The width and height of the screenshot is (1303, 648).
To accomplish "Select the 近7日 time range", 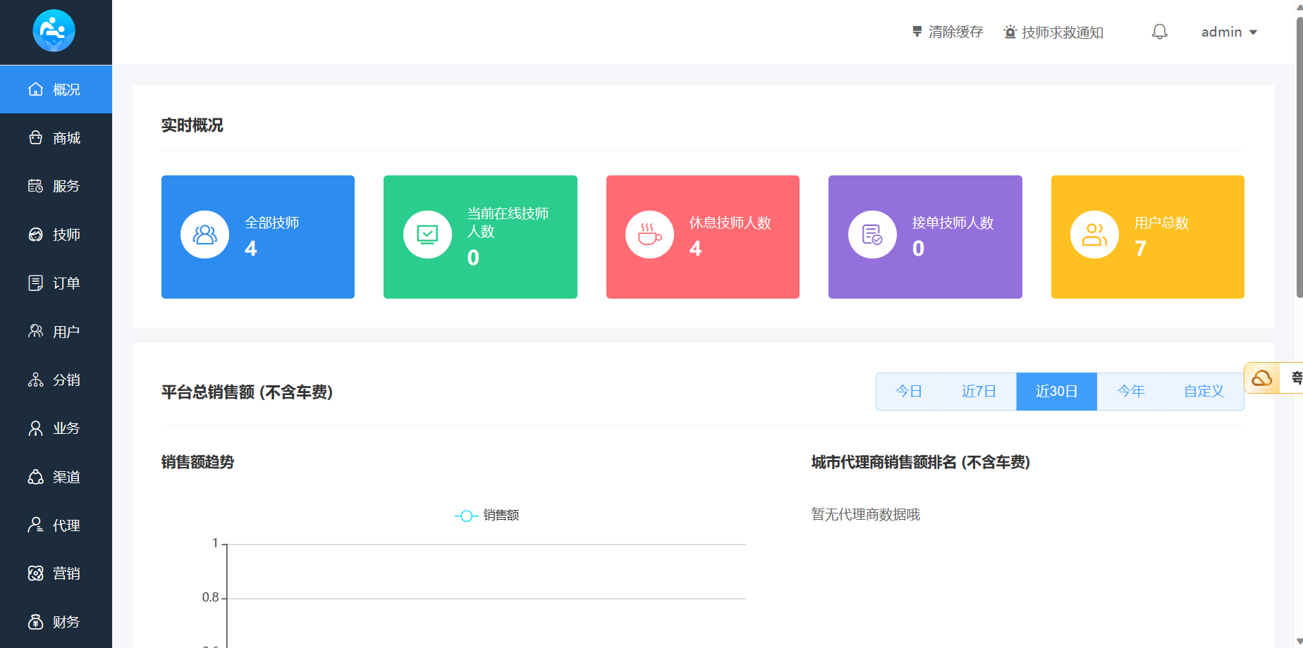I will 979,392.
